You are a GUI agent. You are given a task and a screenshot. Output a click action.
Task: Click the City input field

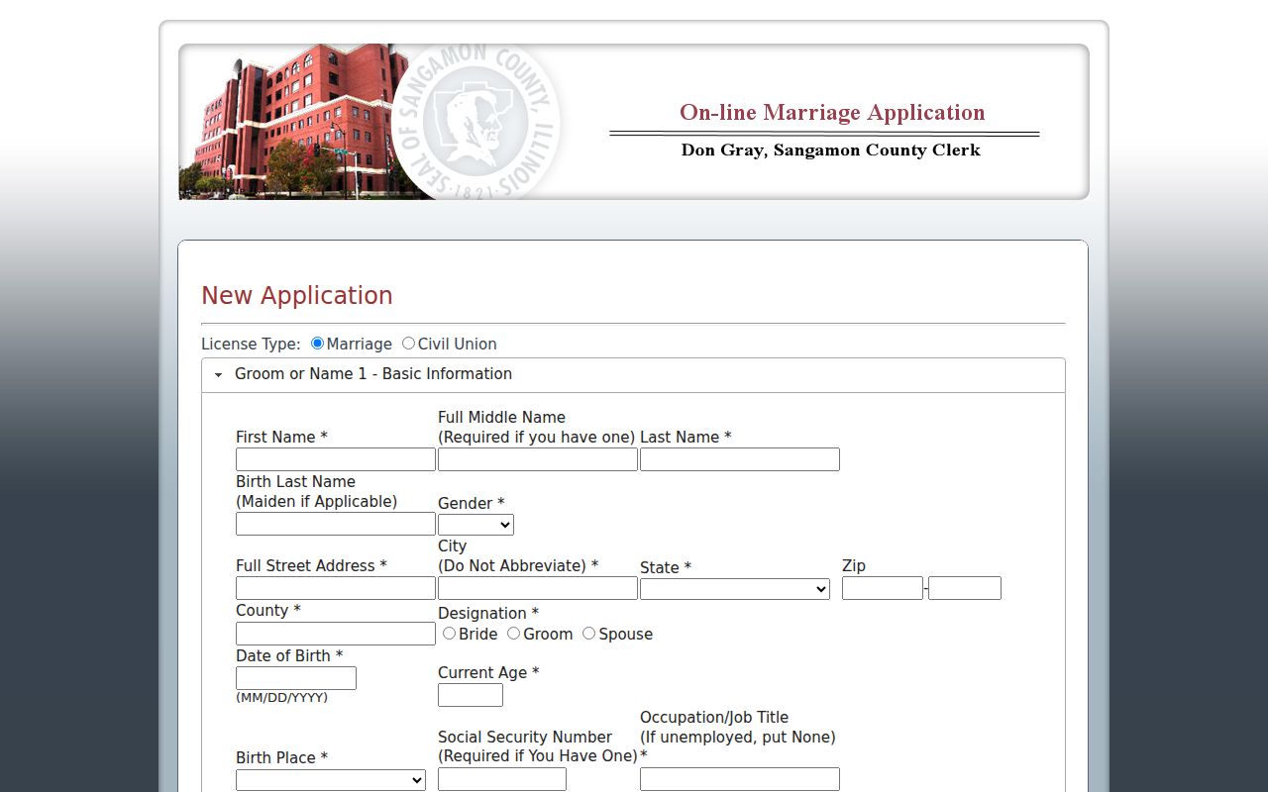538,588
